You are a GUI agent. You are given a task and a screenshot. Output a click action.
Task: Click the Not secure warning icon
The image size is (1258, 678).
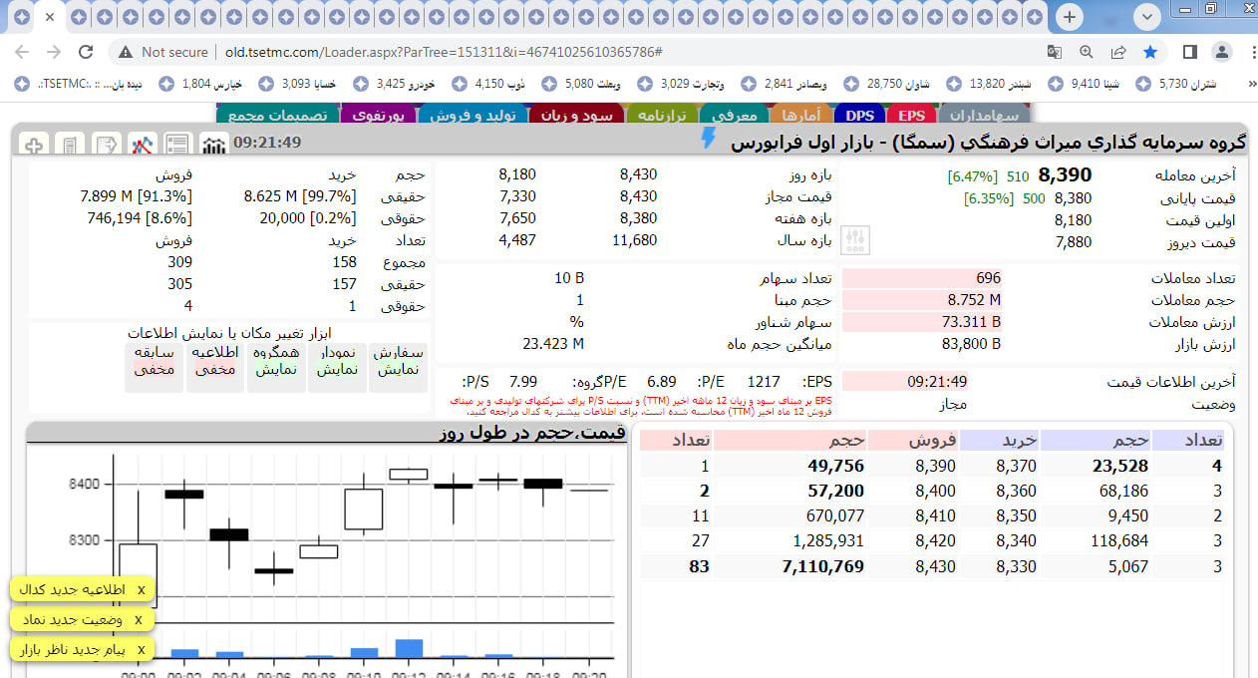(126, 52)
